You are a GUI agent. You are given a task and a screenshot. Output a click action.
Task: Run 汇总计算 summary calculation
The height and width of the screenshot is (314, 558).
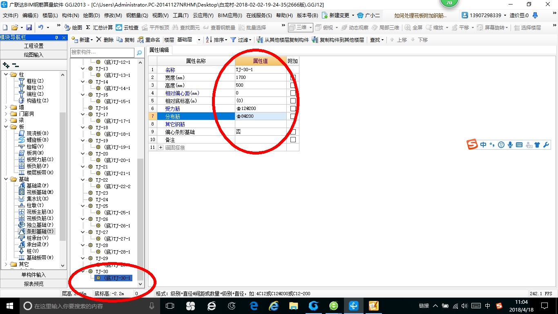[99, 27]
